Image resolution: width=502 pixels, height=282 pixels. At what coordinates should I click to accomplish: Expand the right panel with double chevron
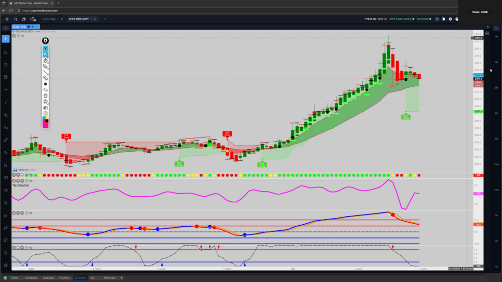pos(496,28)
